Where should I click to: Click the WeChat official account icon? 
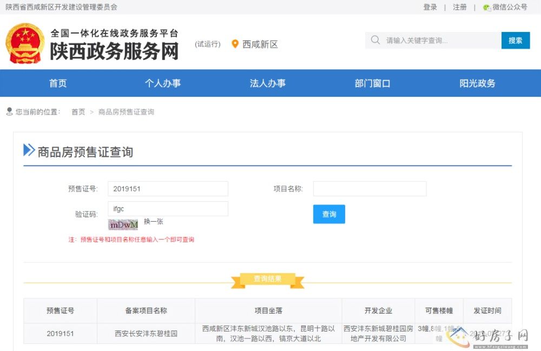point(487,8)
